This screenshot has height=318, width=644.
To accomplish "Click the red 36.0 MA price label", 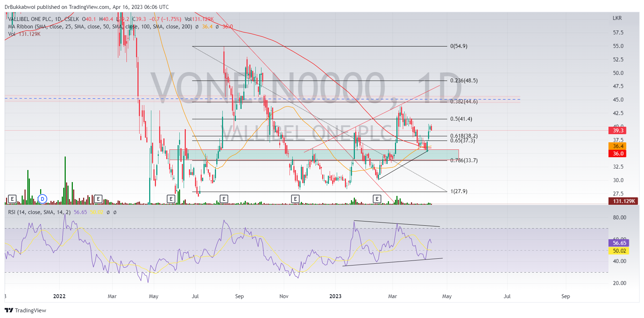I will pos(618,154).
